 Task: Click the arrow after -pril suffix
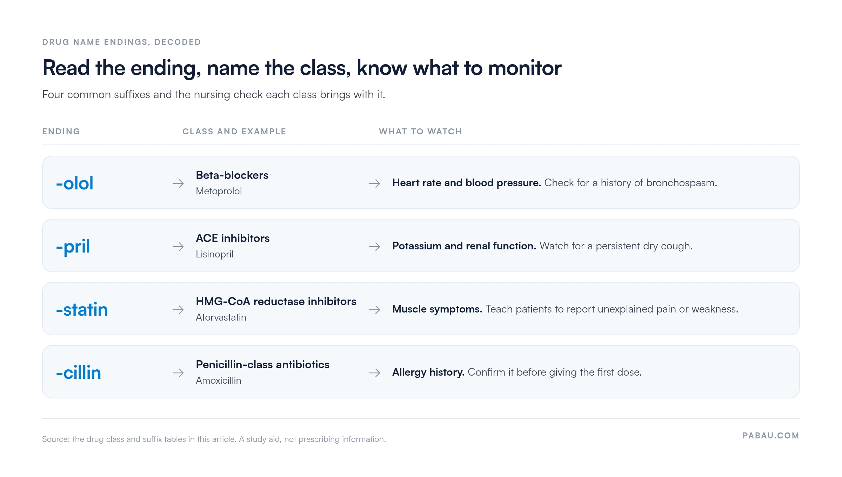click(x=178, y=246)
